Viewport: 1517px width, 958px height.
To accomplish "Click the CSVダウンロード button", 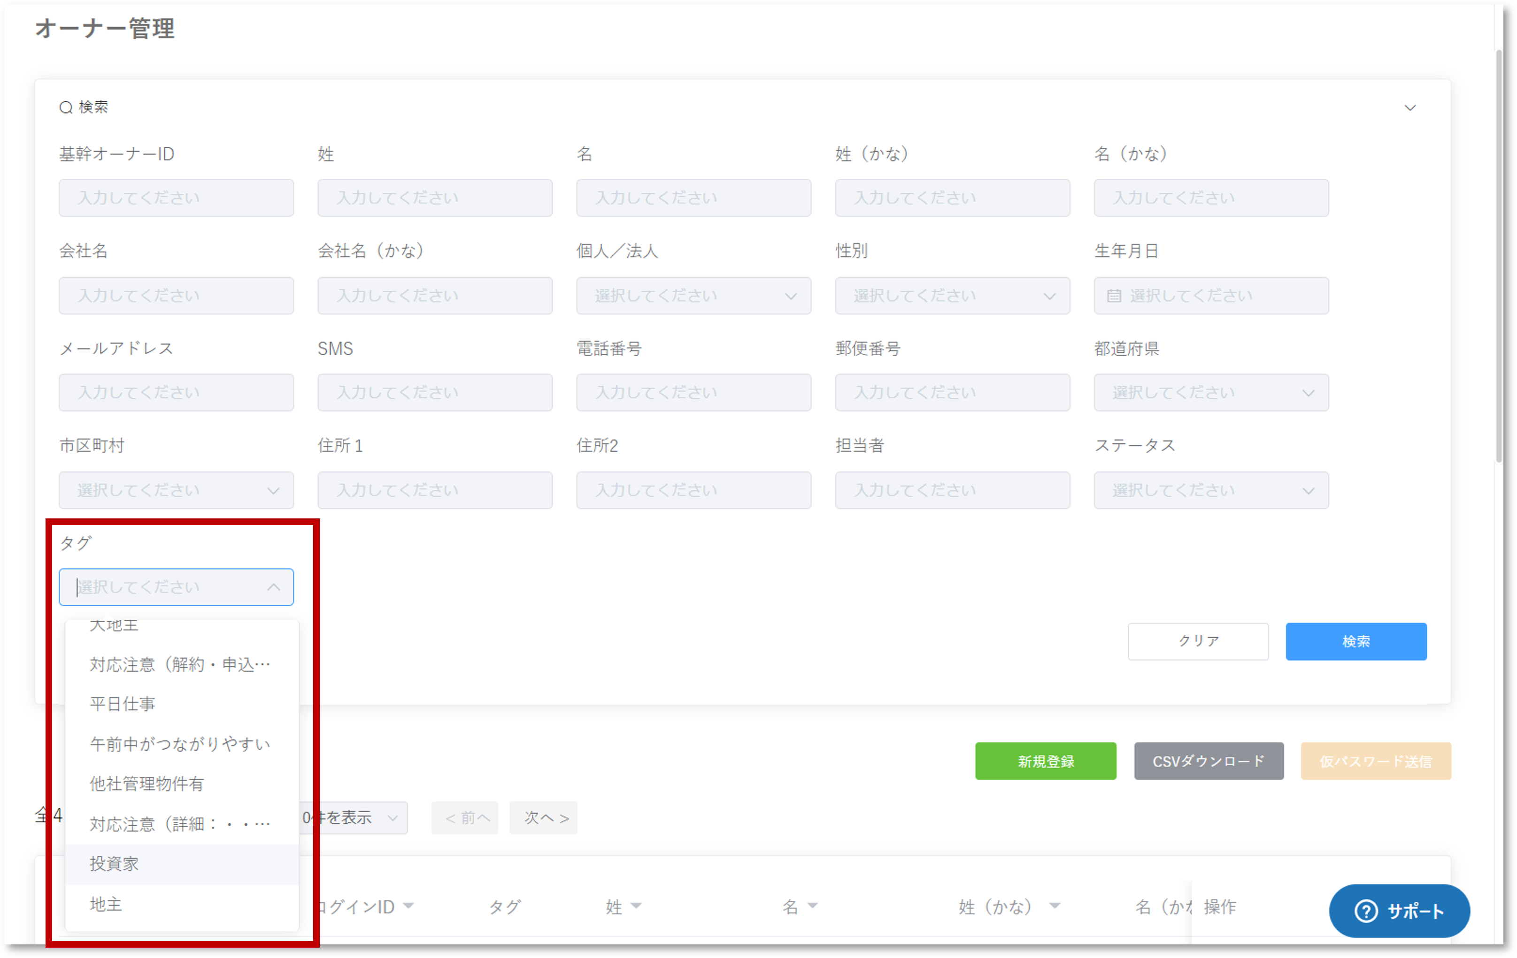I will coord(1209,761).
